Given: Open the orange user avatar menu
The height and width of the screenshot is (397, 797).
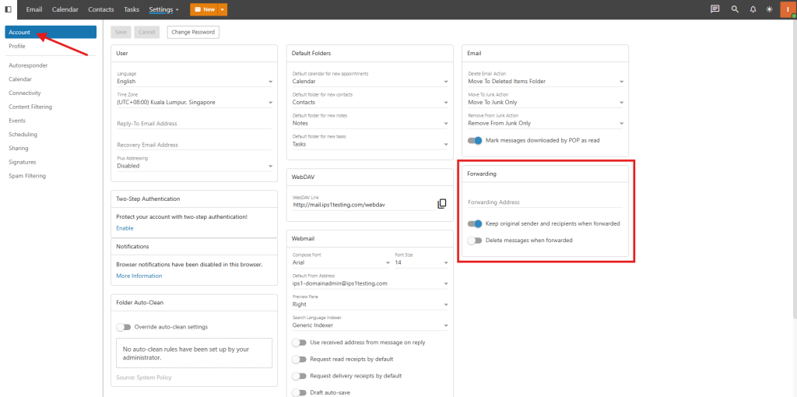Looking at the screenshot, I should (788, 9).
